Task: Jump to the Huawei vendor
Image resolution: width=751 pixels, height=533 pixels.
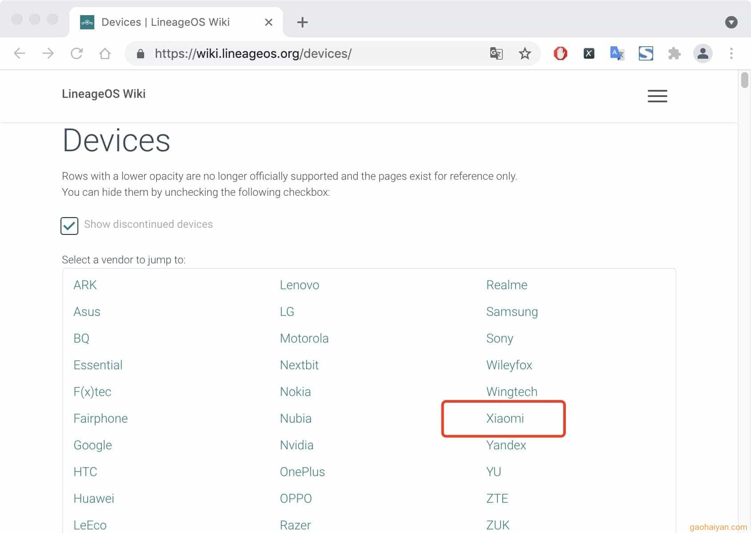Action: click(94, 498)
